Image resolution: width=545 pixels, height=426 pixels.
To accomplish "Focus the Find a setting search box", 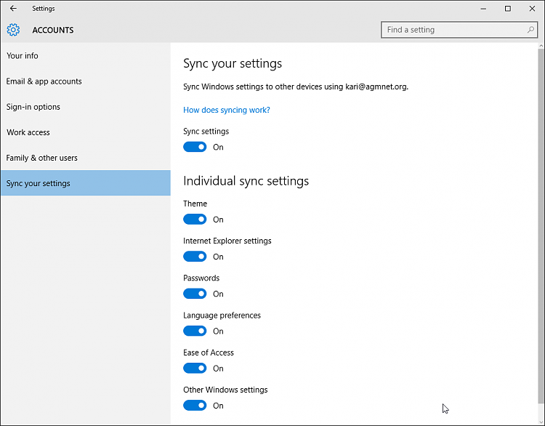I will pos(459,30).
